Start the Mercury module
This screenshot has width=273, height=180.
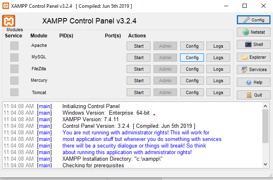pos(139,81)
